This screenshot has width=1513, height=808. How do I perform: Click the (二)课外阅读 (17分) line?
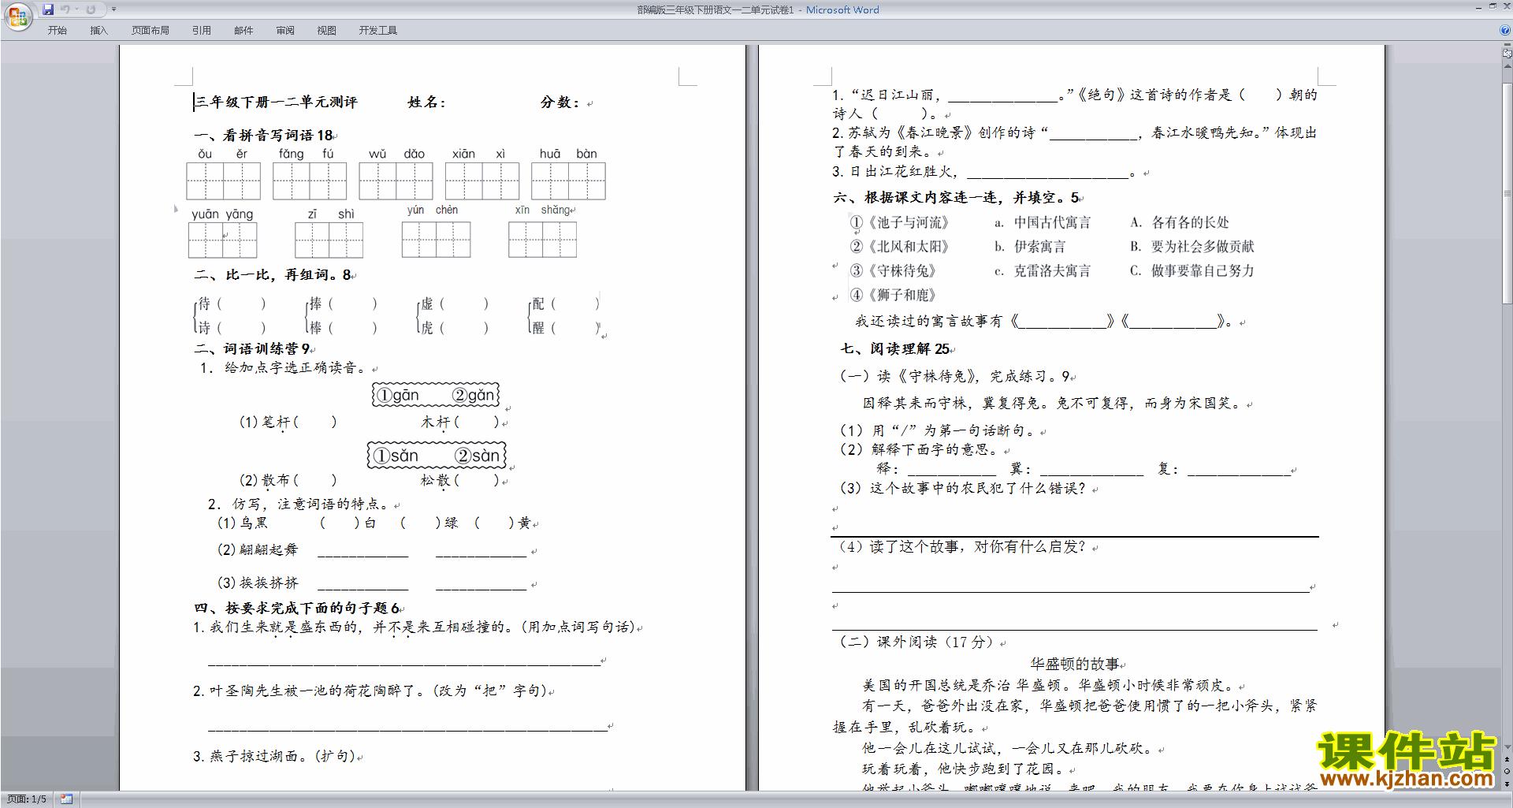[918, 642]
